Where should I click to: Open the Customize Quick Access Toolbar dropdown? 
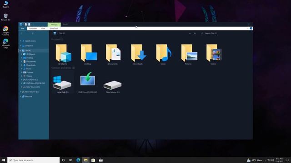click(x=34, y=24)
